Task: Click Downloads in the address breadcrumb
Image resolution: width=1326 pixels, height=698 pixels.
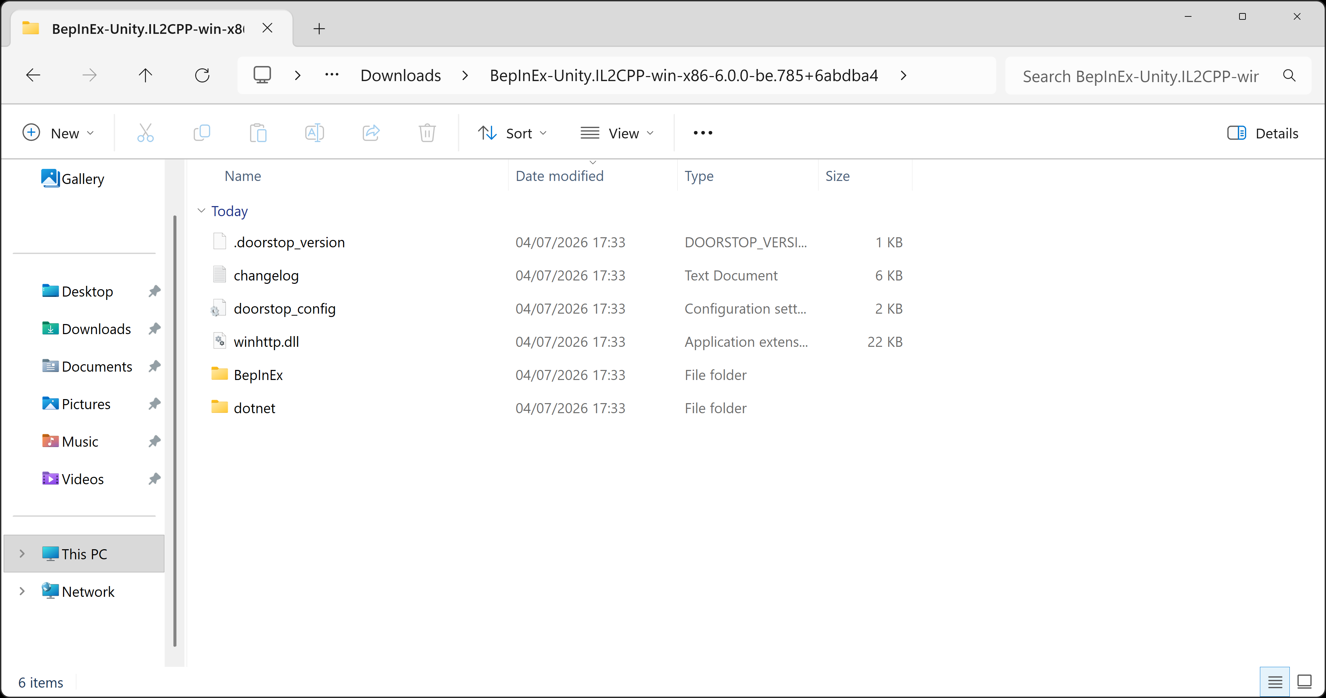Action: (401, 76)
